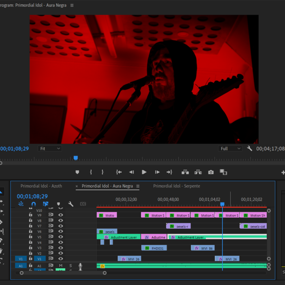
Task: Go to In point in monitor
Action: pos(119,172)
